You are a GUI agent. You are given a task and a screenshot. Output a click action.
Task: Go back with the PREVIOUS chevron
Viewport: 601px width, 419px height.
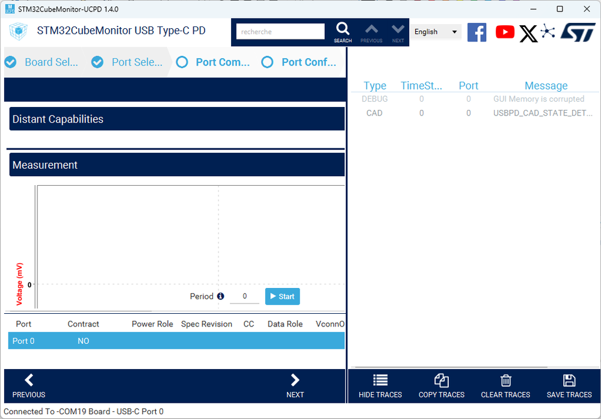pyautogui.click(x=29, y=380)
